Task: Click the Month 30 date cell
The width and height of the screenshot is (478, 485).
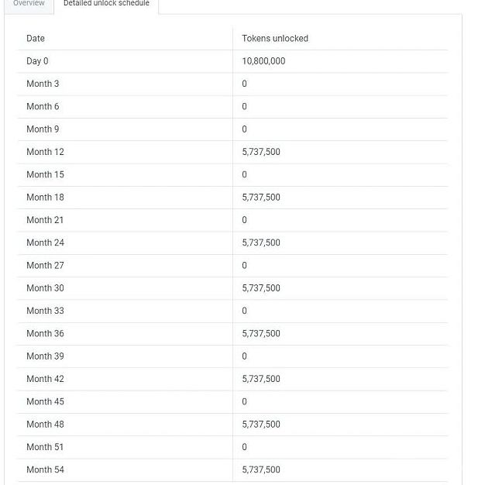Action: pyautogui.click(x=45, y=288)
